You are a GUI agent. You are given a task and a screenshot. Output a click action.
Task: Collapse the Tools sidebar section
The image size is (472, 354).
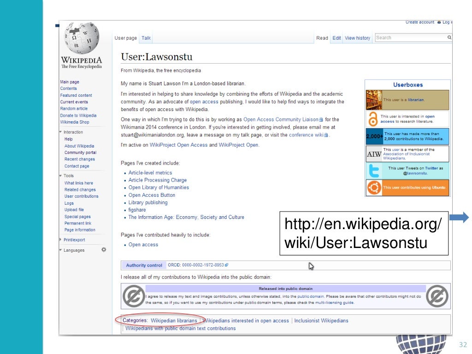[x=60, y=176]
